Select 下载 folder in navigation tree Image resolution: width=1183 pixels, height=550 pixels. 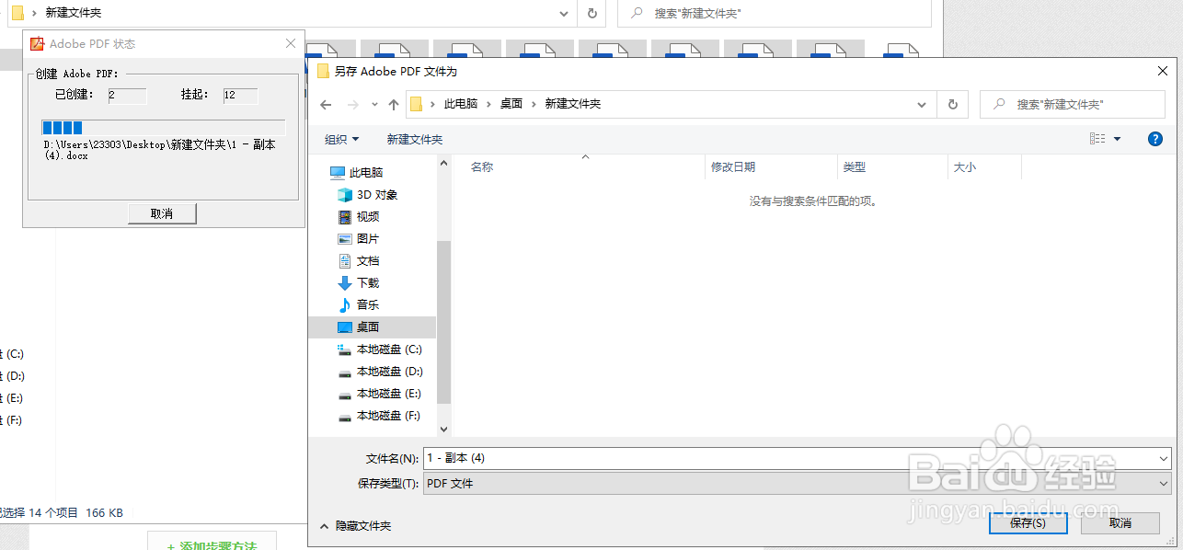[359, 283]
